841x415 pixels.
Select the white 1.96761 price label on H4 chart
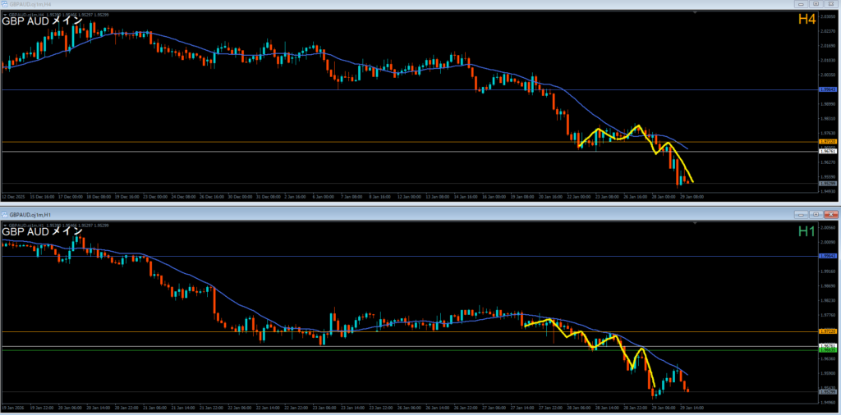828,151
